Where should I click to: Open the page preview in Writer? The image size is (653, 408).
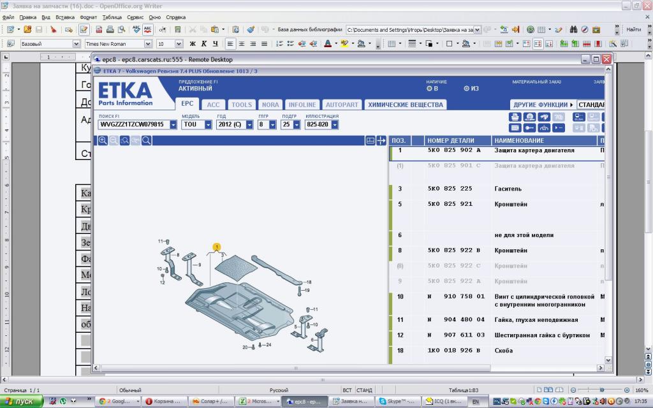(x=121, y=29)
